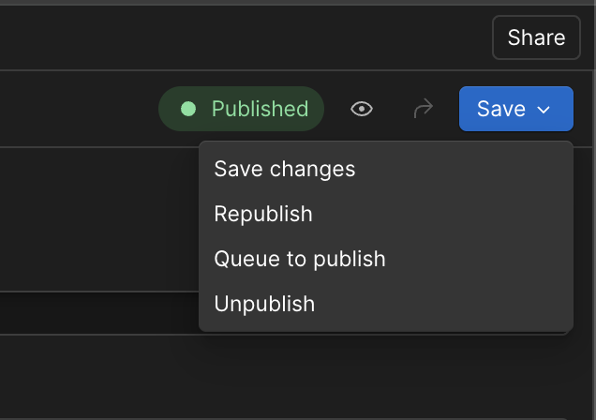This screenshot has width=596, height=420.
Task: Pick Queue to publish option
Action: [386, 259]
